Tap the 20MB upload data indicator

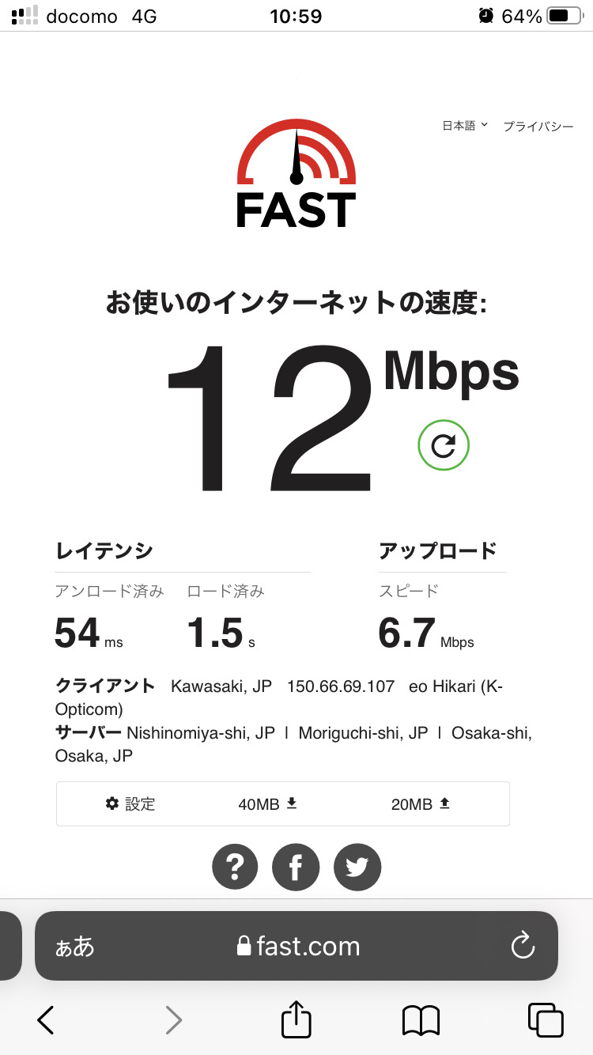(421, 804)
